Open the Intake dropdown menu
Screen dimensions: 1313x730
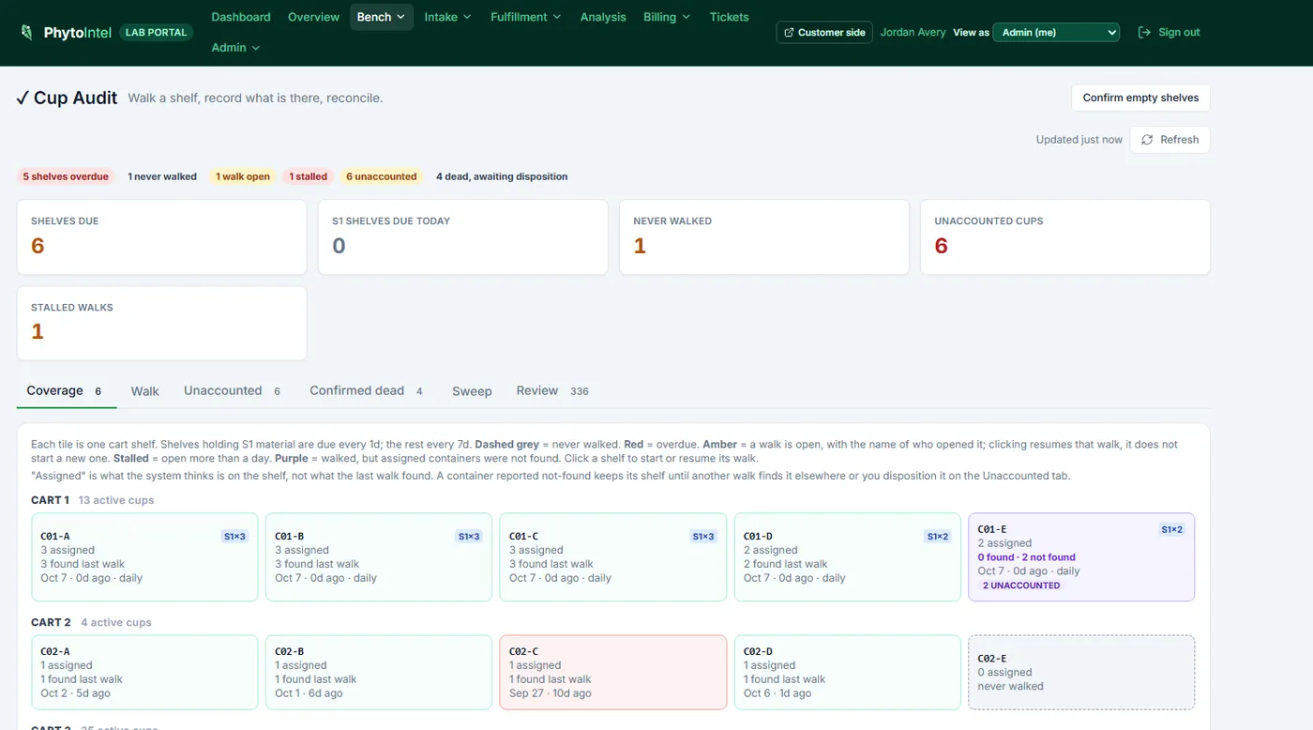447,17
